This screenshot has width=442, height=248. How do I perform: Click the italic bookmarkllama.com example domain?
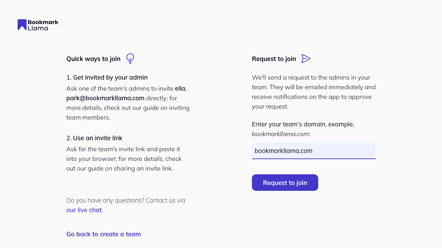click(280, 134)
